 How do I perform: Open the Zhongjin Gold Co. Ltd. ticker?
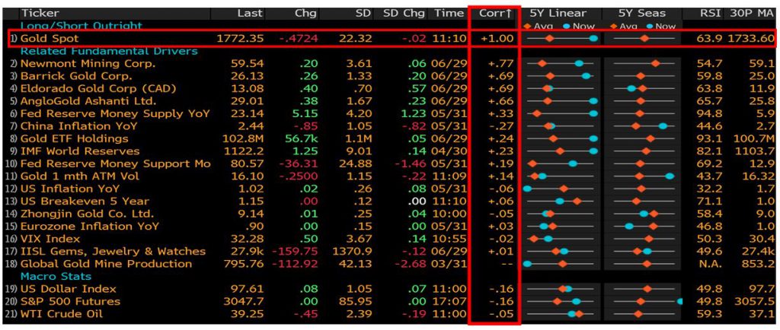pyautogui.click(x=87, y=214)
